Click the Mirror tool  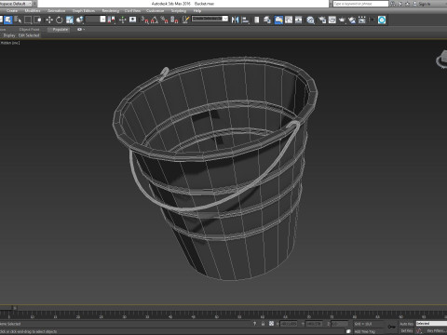236,20
